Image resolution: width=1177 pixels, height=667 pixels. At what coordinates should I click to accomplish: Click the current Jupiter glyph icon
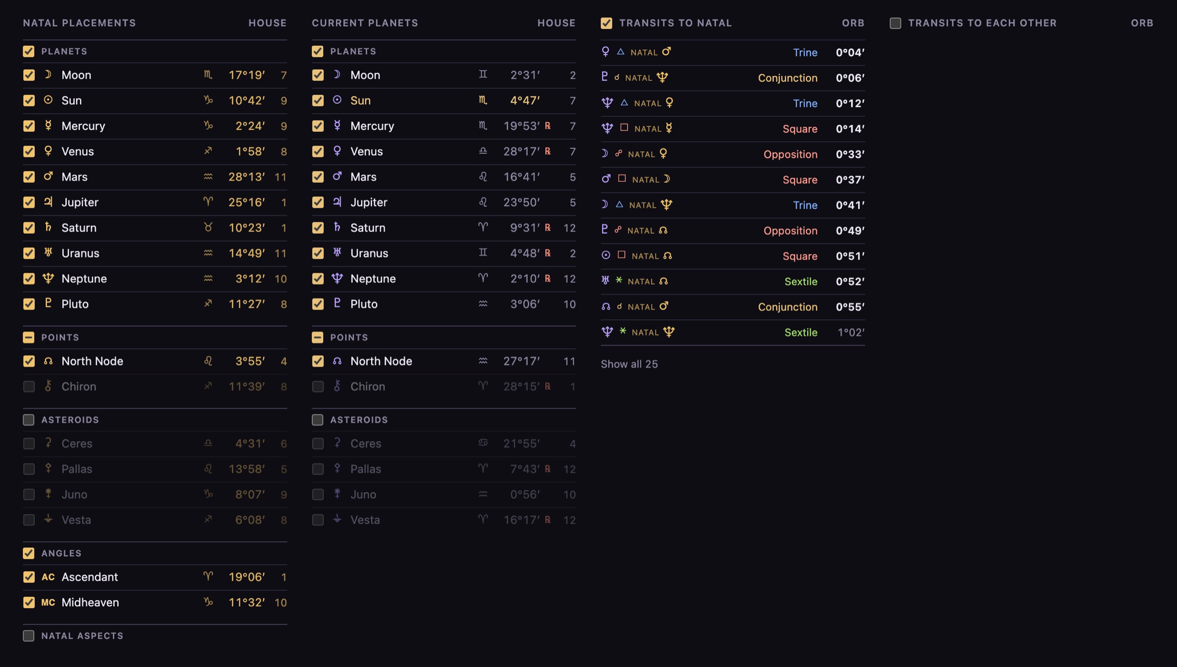[337, 202]
